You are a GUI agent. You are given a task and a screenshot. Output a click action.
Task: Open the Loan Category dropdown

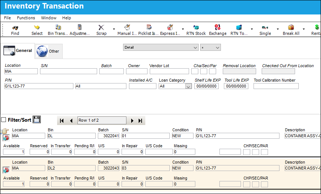(x=188, y=86)
